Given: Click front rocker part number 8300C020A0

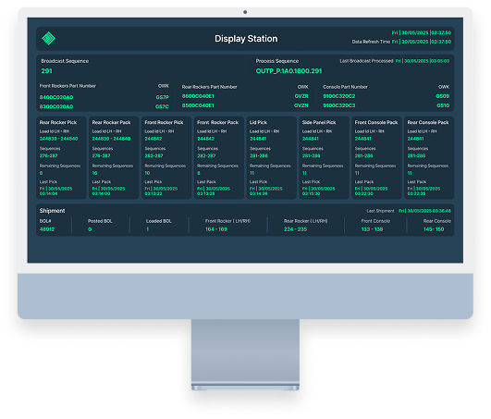Looking at the screenshot, I should coord(56,106).
